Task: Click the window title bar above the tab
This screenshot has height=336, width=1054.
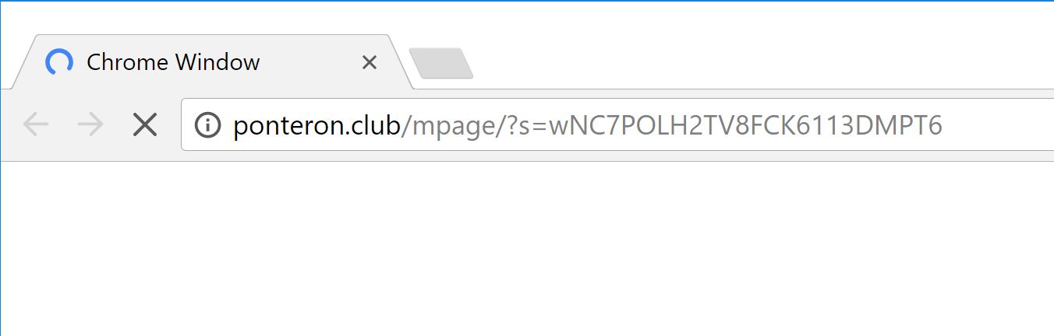Action: pos(527,17)
